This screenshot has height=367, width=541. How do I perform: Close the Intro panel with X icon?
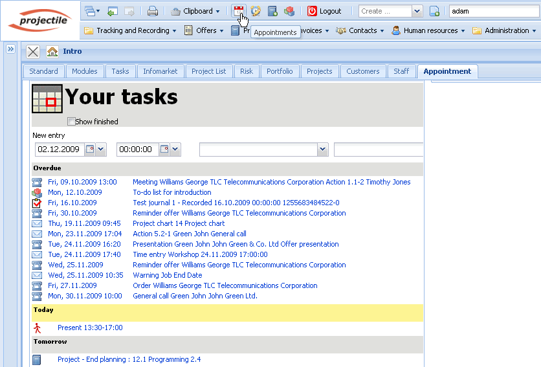coord(34,52)
